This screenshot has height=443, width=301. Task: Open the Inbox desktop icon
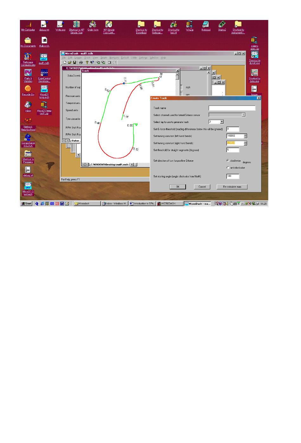(x=28, y=107)
